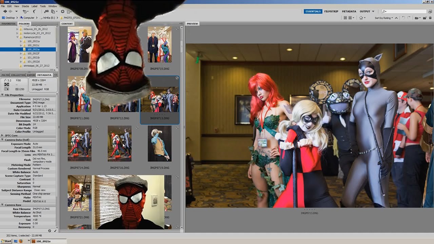Select thumbnail IMGP9708.DNG
This screenshot has width=434, height=244.
[79, 45]
